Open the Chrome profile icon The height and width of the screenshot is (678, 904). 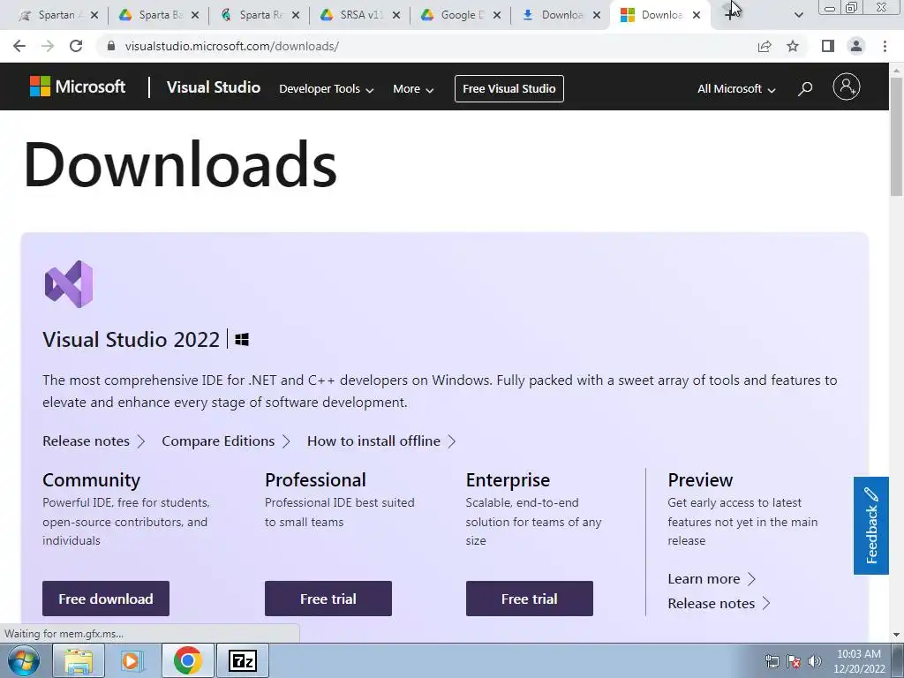pyautogui.click(x=856, y=46)
